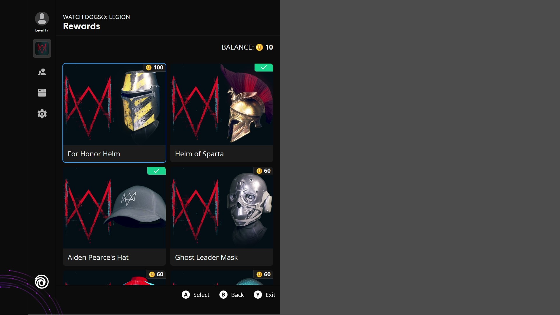Open the news feed sidebar icon
The image size is (560, 315).
(42, 93)
